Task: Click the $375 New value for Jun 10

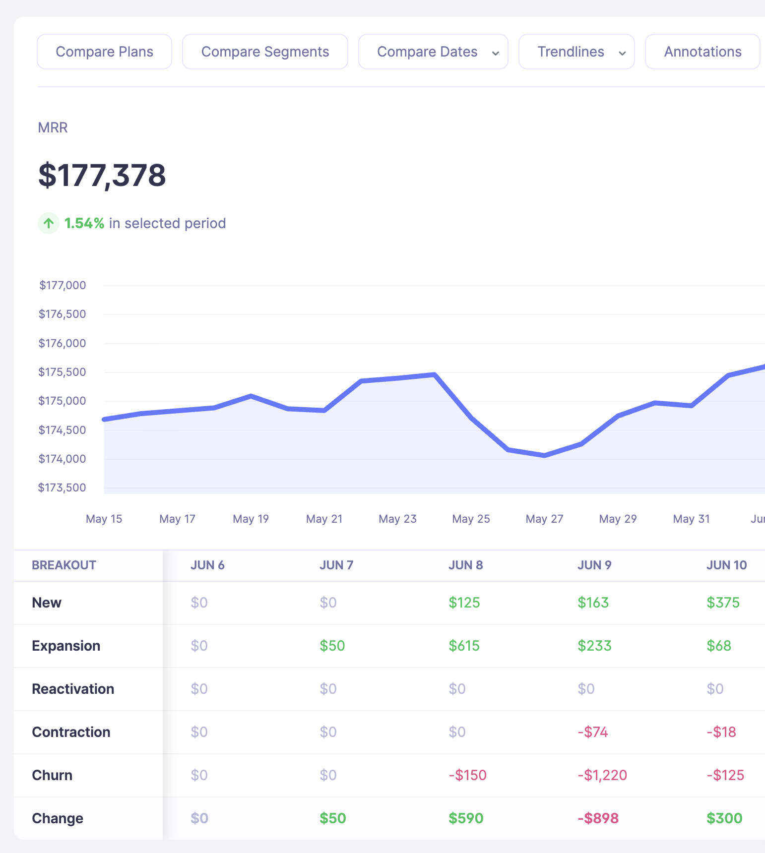Action: point(723,603)
